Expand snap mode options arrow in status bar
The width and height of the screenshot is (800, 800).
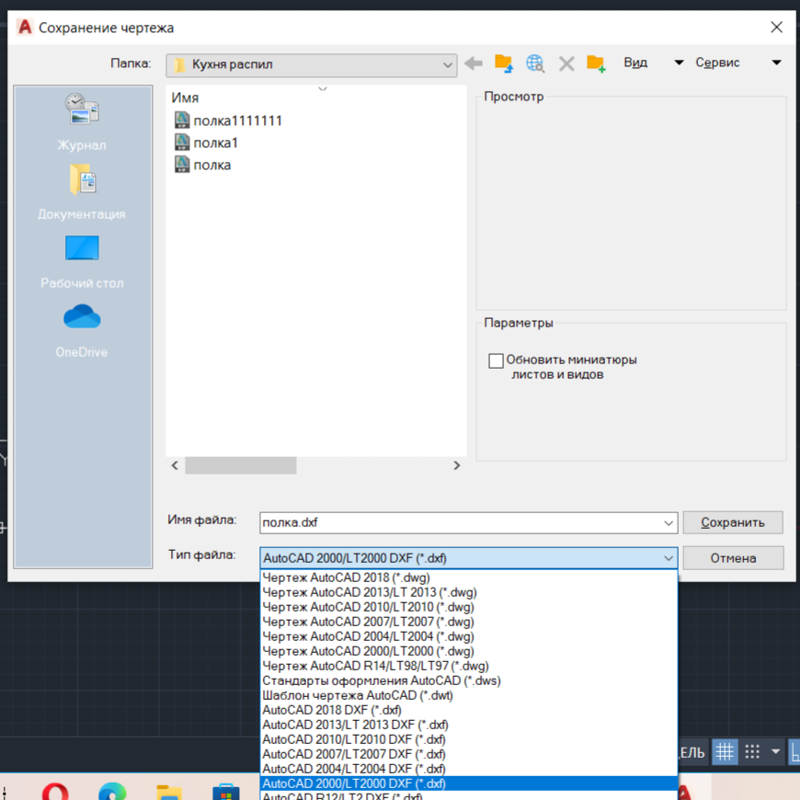tap(775, 751)
